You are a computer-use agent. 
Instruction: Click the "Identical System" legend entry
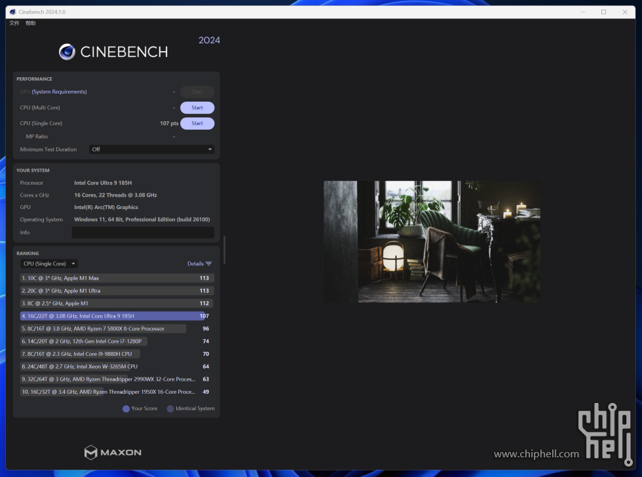191,409
